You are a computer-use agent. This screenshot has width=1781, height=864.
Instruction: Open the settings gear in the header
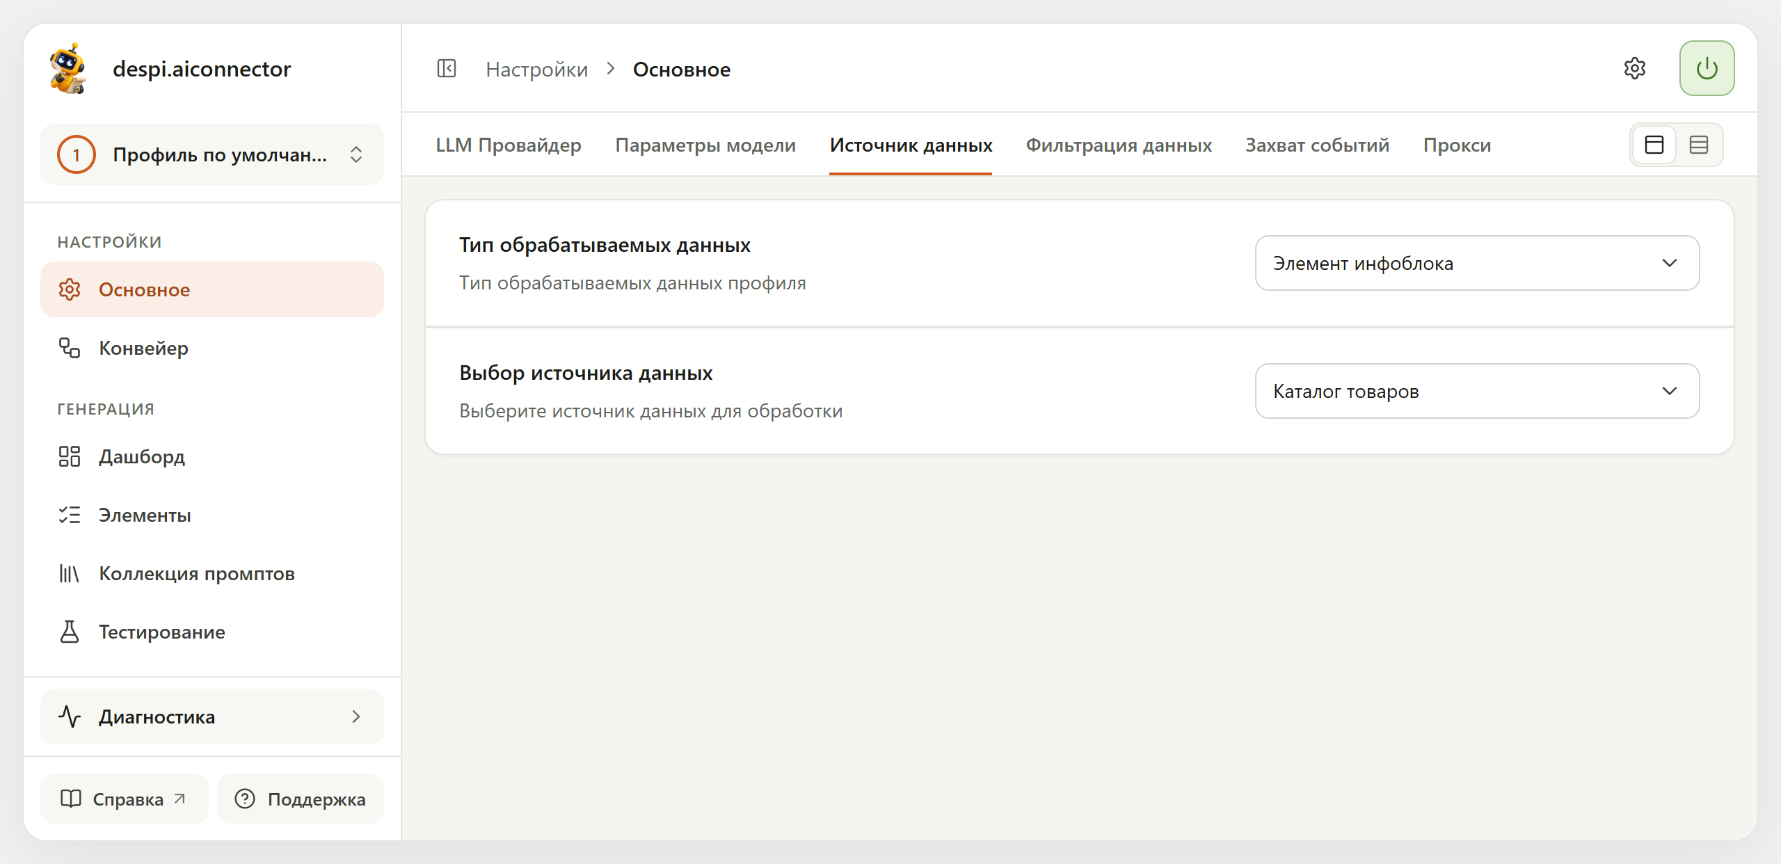click(x=1635, y=69)
